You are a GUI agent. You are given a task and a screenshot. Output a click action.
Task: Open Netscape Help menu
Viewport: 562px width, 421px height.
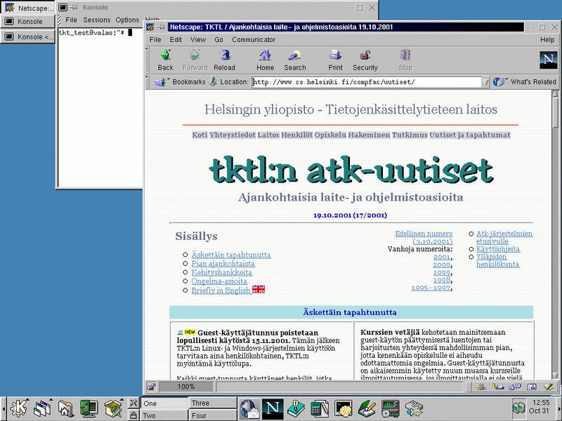547,40
